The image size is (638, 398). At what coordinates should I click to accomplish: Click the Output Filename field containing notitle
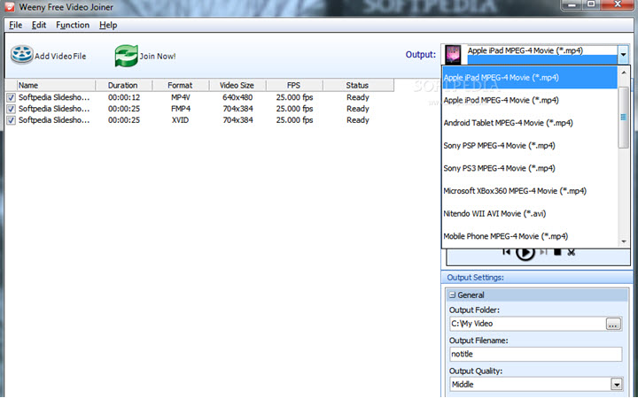(535, 354)
